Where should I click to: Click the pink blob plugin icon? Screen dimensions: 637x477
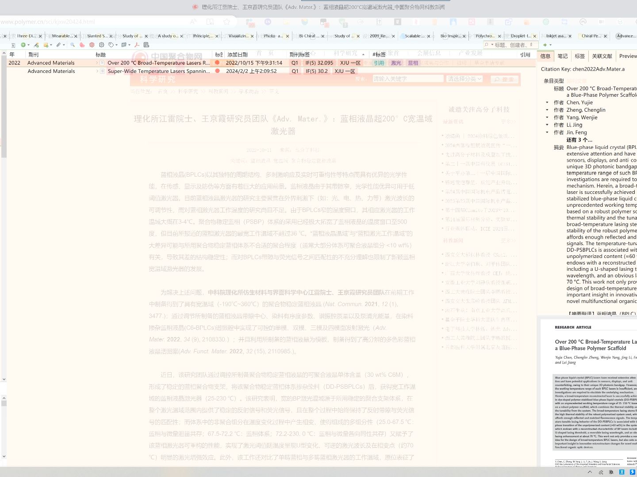(x=82, y=45)
